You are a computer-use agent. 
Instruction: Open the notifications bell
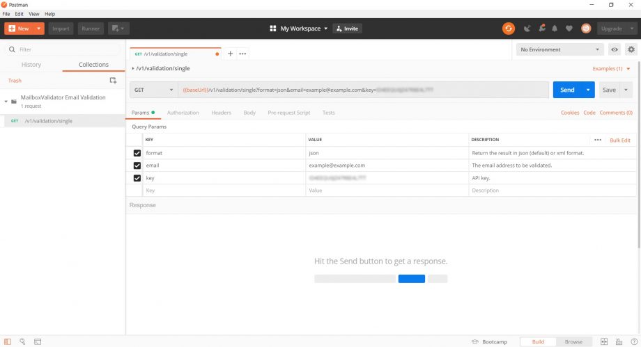coord(555,29)
